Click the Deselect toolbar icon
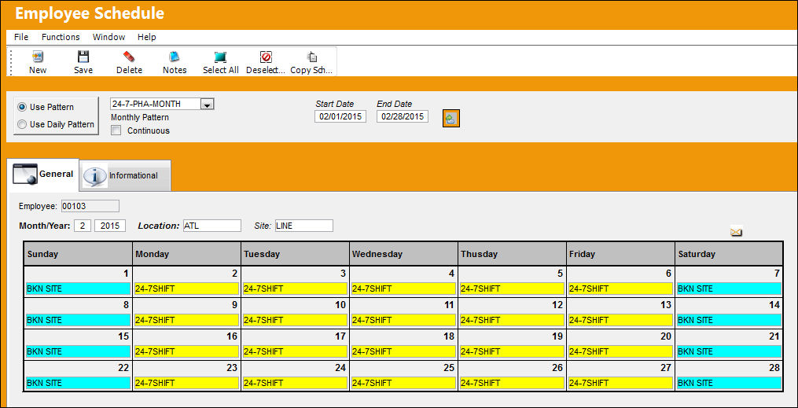Viewport: 798px width, 408px height. point(266,57)
